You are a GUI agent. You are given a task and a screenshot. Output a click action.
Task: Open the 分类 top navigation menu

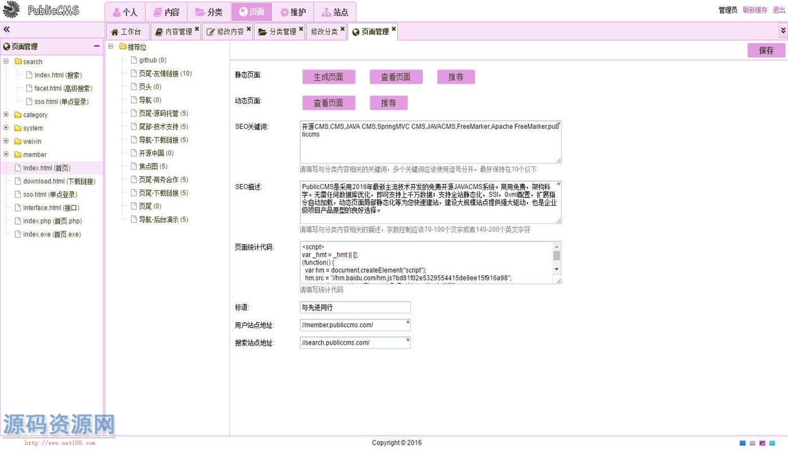pyautogui.click(x=209, y=12)
